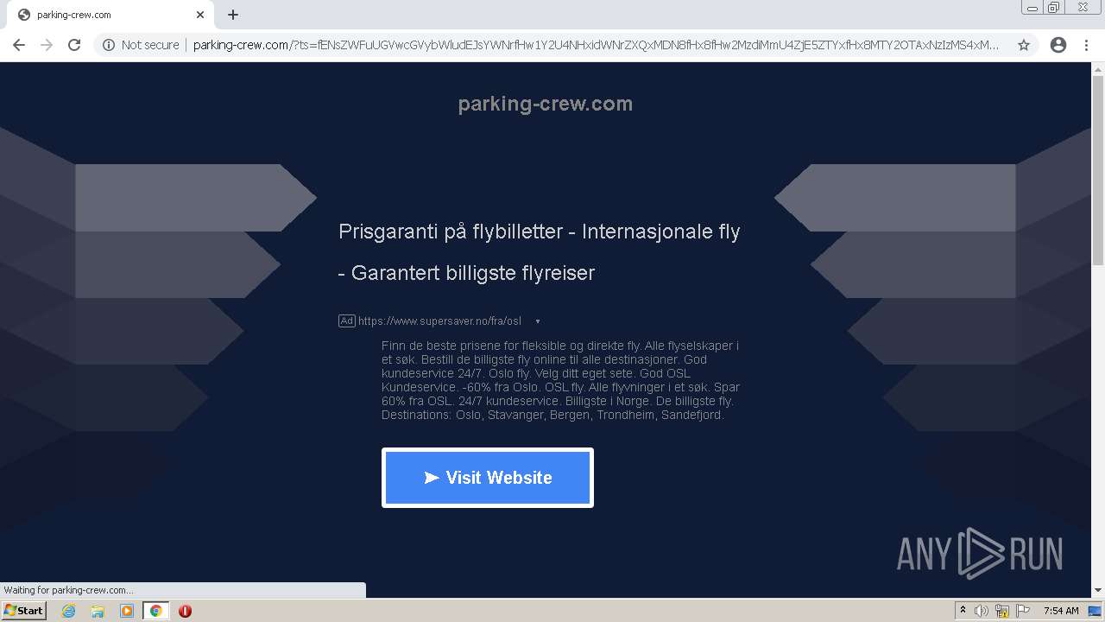Click the Show desktop button

(1096, 611)
